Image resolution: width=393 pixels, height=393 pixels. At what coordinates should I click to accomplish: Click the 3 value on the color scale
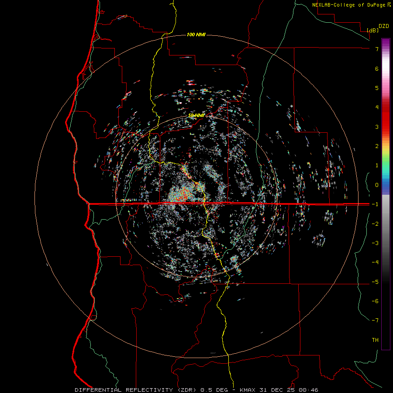coord(377,127)
